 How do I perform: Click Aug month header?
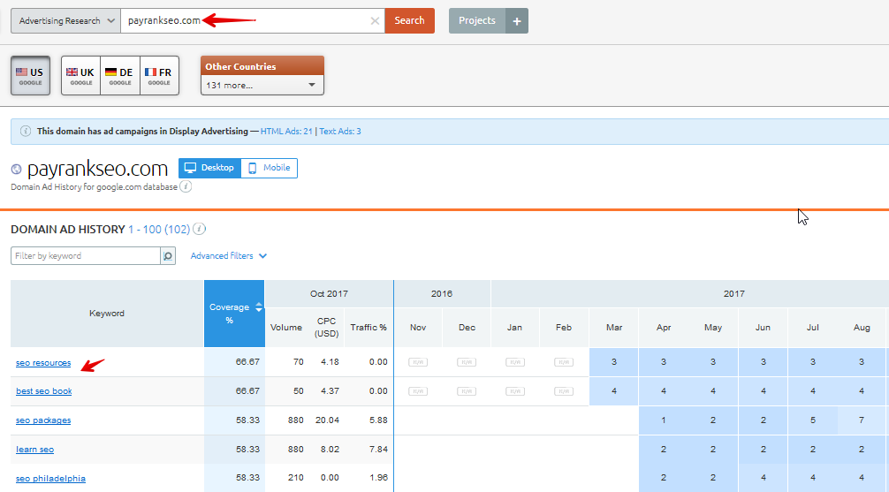pyautogui.click(x=862, y=328)
